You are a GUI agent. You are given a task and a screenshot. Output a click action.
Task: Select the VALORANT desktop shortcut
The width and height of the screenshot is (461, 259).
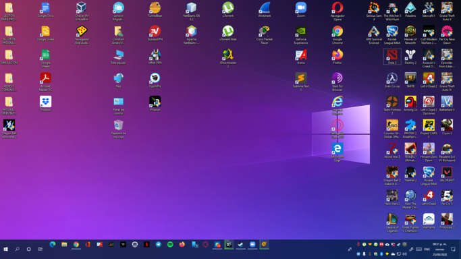point(447,175)
